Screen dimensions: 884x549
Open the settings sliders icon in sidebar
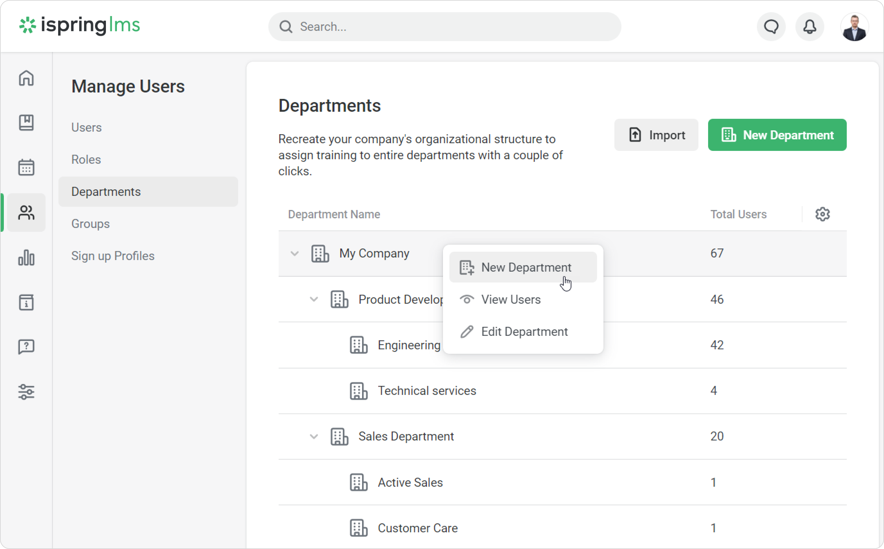point(26,392)
